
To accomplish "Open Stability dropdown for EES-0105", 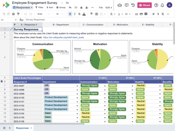I will click(x=160, y=118).
